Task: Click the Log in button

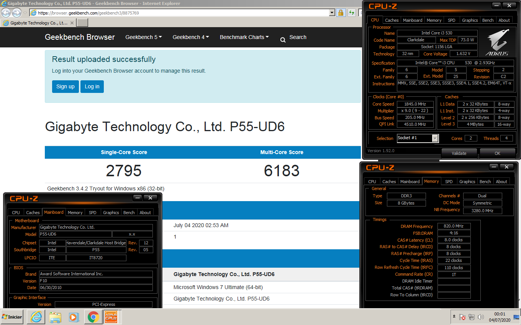Action: (92, 86)
